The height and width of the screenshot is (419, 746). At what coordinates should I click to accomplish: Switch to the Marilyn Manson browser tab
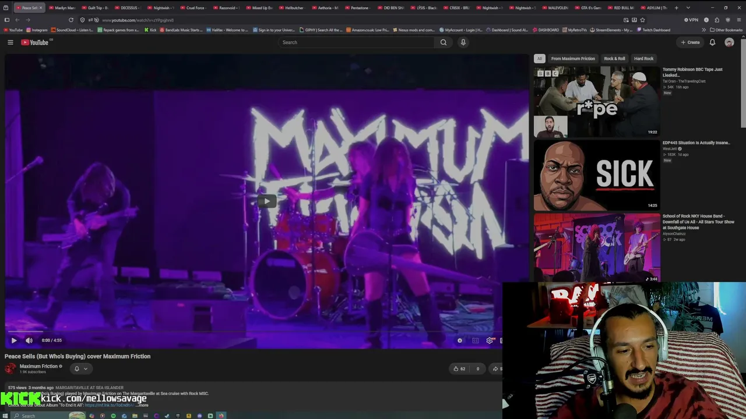64,8
